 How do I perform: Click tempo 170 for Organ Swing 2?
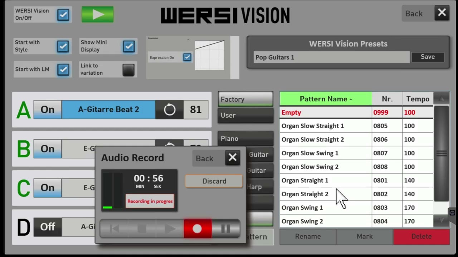point(418,221)
